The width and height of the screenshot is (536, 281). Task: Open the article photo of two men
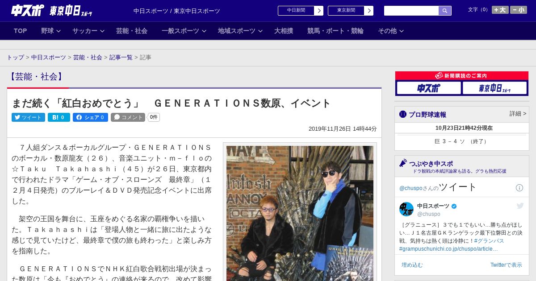[x=300, y=213]
